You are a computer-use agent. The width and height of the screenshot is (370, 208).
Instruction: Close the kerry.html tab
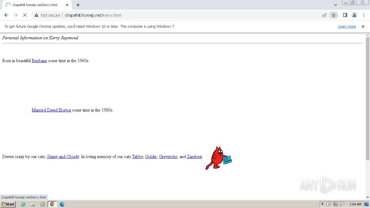(x=67, y=5)
